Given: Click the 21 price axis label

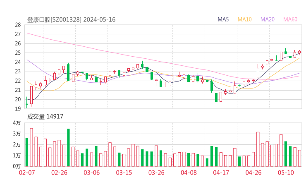Looking at the screenshot, I should click(18, 90).
